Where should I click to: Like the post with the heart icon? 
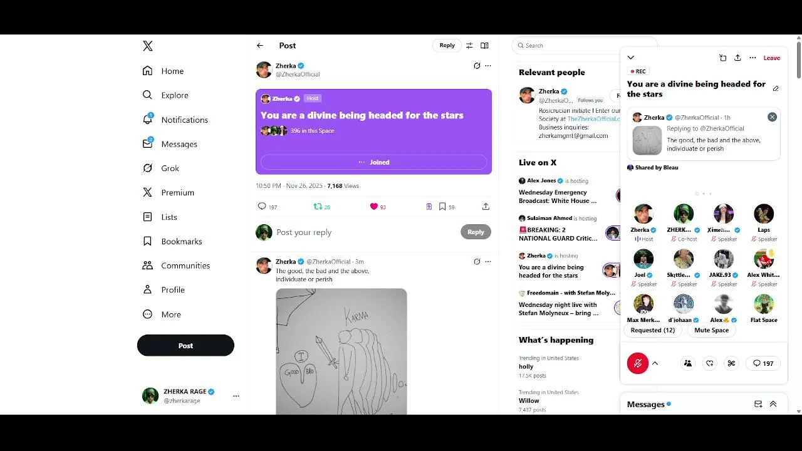coord(374,207)
